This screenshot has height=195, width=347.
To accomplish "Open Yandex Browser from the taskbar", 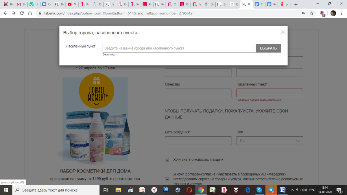I will (154, 190).
